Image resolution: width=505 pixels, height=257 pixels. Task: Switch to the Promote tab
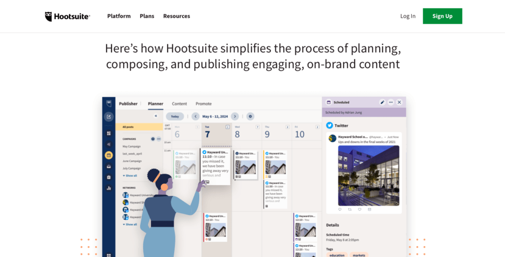point(204,104)
